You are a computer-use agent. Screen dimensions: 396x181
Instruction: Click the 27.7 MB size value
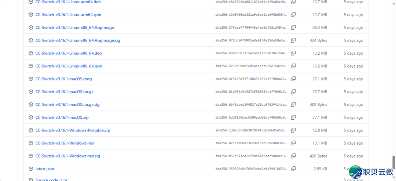(319, 92)
